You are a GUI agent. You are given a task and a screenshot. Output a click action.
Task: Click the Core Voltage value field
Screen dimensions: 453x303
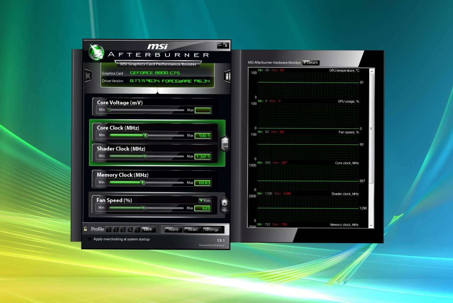203,110
